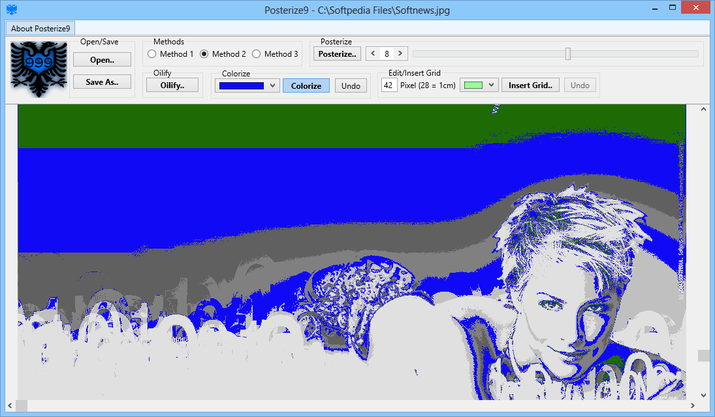Screen dimensions: 715x417
Task: Click the vertical scrollbar down arrow
Action: (704, 395)
